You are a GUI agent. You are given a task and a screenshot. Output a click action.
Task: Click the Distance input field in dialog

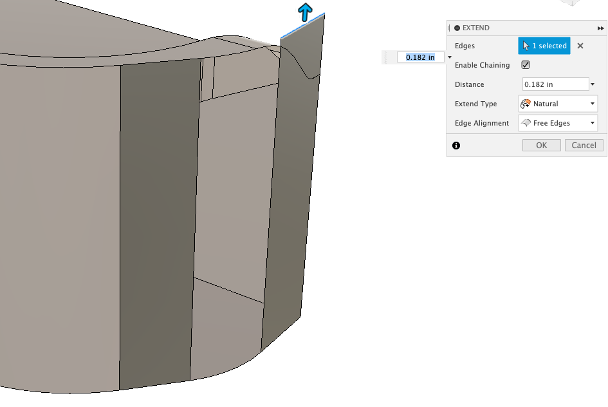tap(556, 84)
